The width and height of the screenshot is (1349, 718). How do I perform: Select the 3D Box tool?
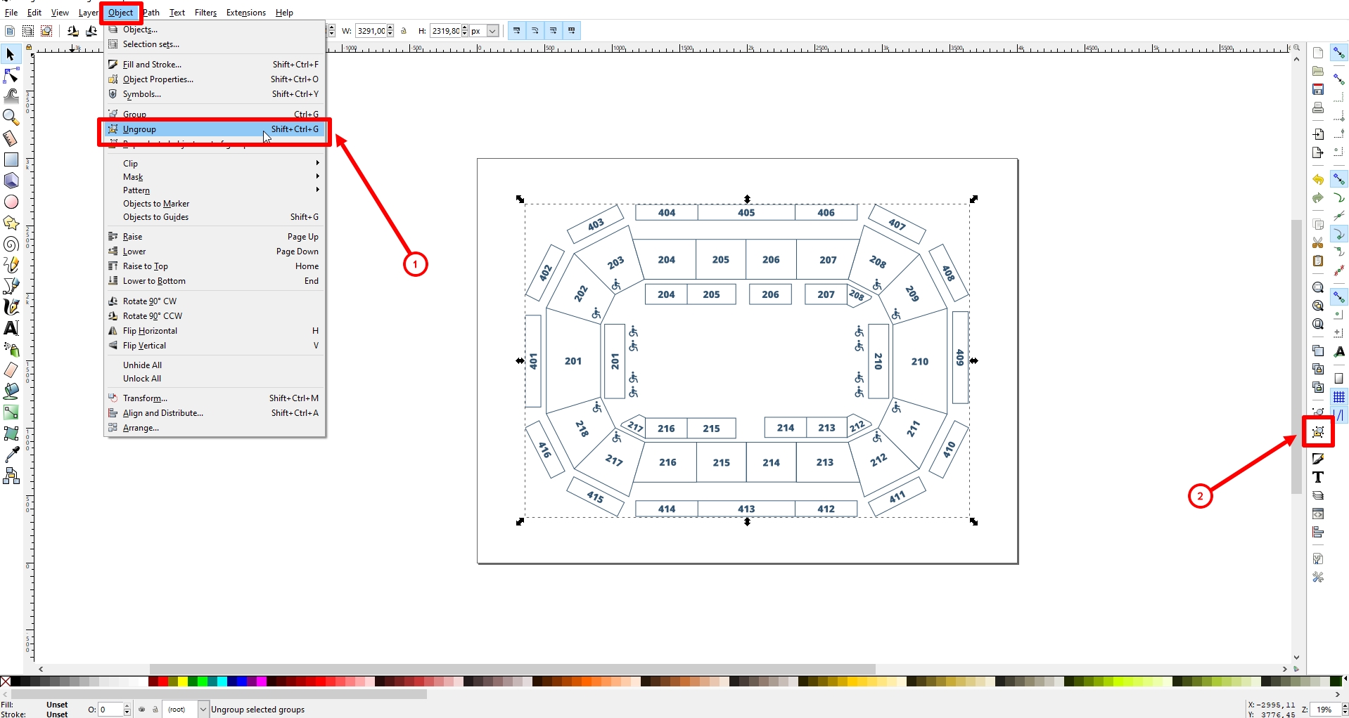click(11, 181)
